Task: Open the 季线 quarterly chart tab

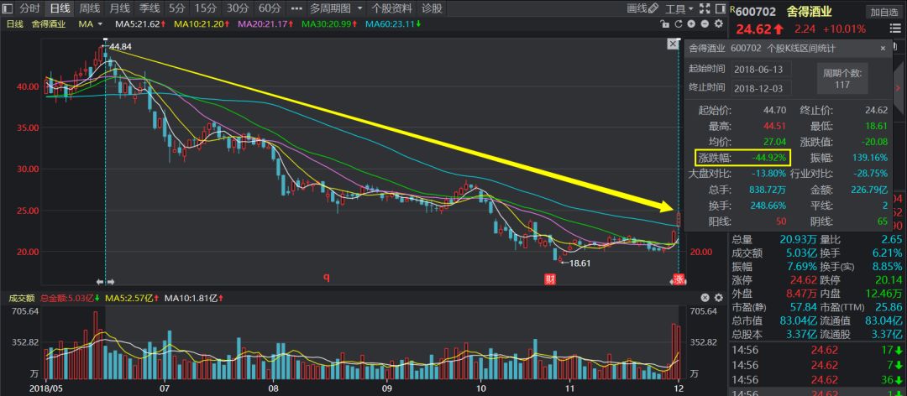Action: click(149, 8)
